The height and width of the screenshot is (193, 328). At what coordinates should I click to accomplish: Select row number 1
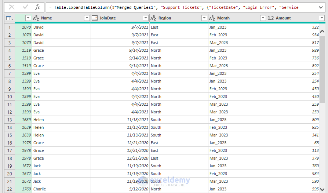pos(10,27)
